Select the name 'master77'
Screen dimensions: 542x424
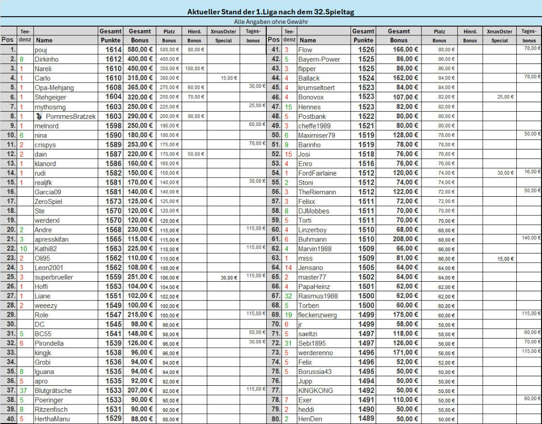click(312, 277)
